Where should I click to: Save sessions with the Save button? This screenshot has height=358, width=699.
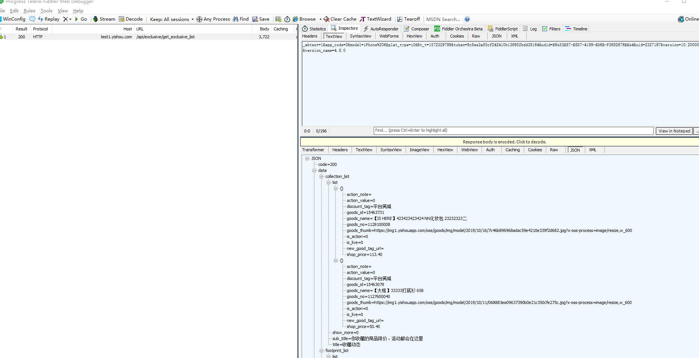click(x=261, y=19)
